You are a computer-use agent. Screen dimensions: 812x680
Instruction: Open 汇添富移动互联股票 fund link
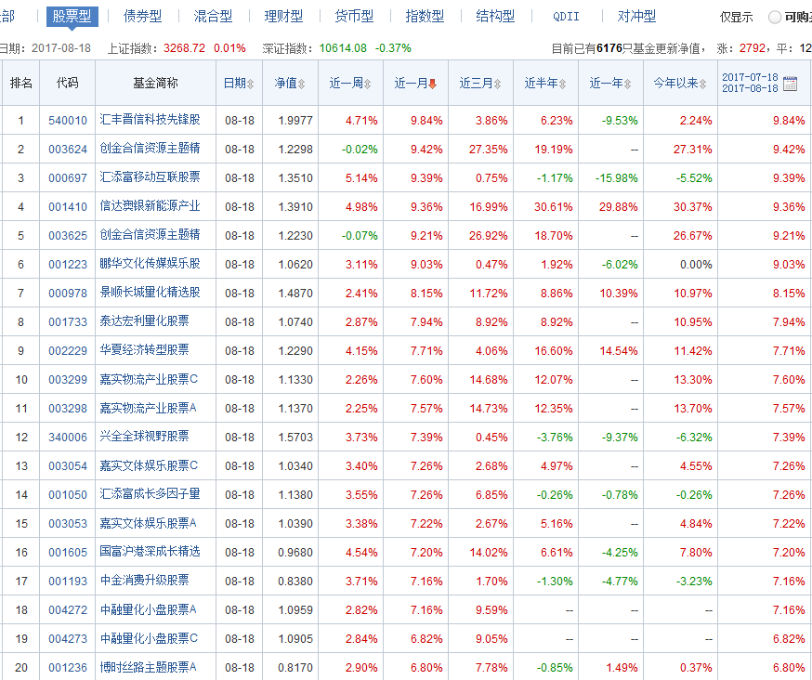point(149,177)
